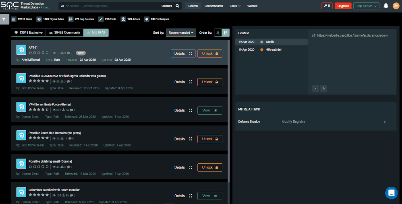Viewport: 402px width, 204px height.
Task: Unlock the APT41 rule
Action: click(x=210, y=54)
